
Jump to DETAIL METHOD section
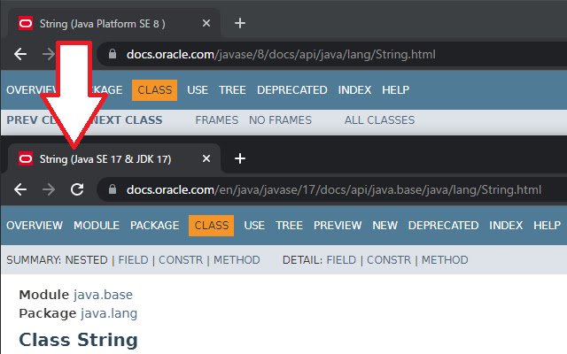(x=445, y=260)
